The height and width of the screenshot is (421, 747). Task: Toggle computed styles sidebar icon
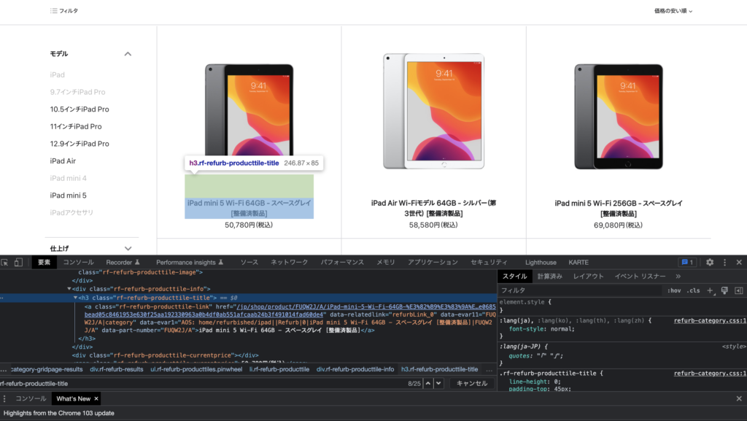[x=739, y=290]
